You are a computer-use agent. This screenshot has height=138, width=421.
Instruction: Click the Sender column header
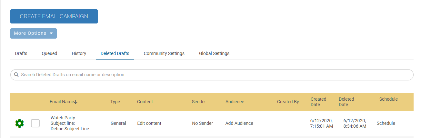[199, 102]
